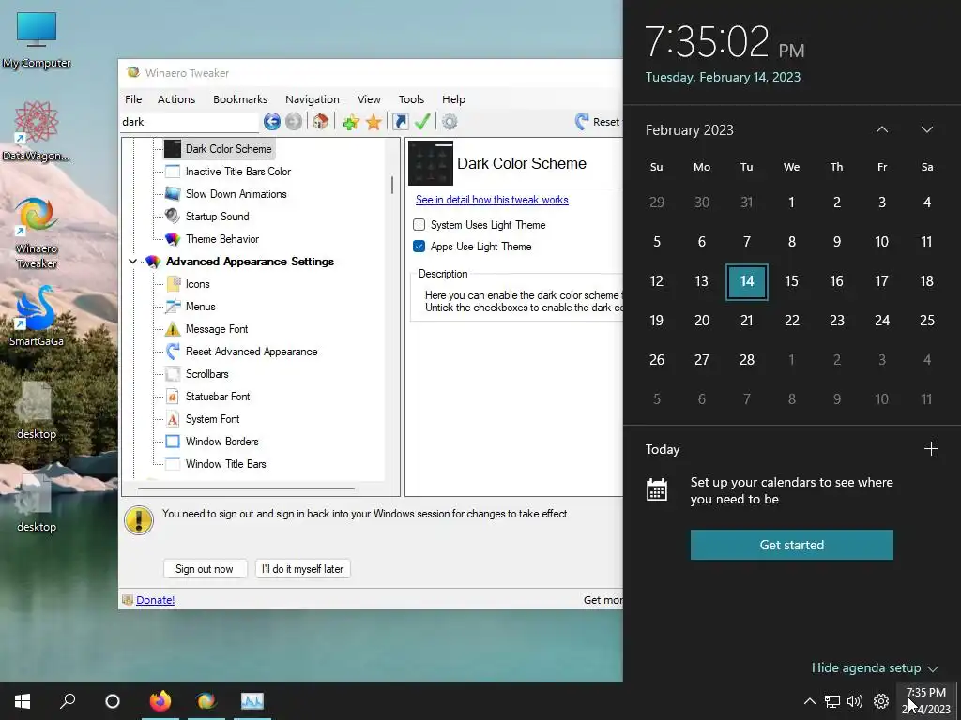Image resolution: width=961 pixels, height=720 pixels.
Task: Click the February 2023 month header
Action: pyautogui.click(x=690, y=129)
